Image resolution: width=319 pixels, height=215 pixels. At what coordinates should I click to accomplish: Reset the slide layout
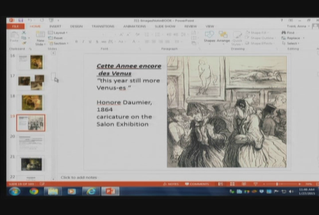55,38
